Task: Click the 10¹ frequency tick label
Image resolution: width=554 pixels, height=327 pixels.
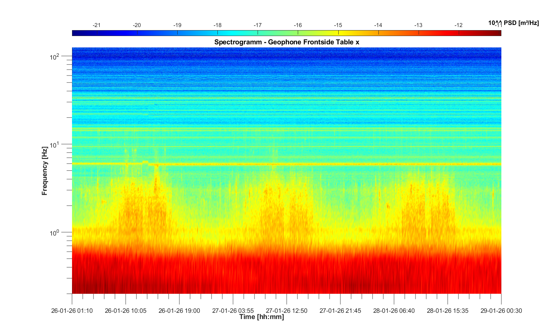Action: (x=55, y=144)
